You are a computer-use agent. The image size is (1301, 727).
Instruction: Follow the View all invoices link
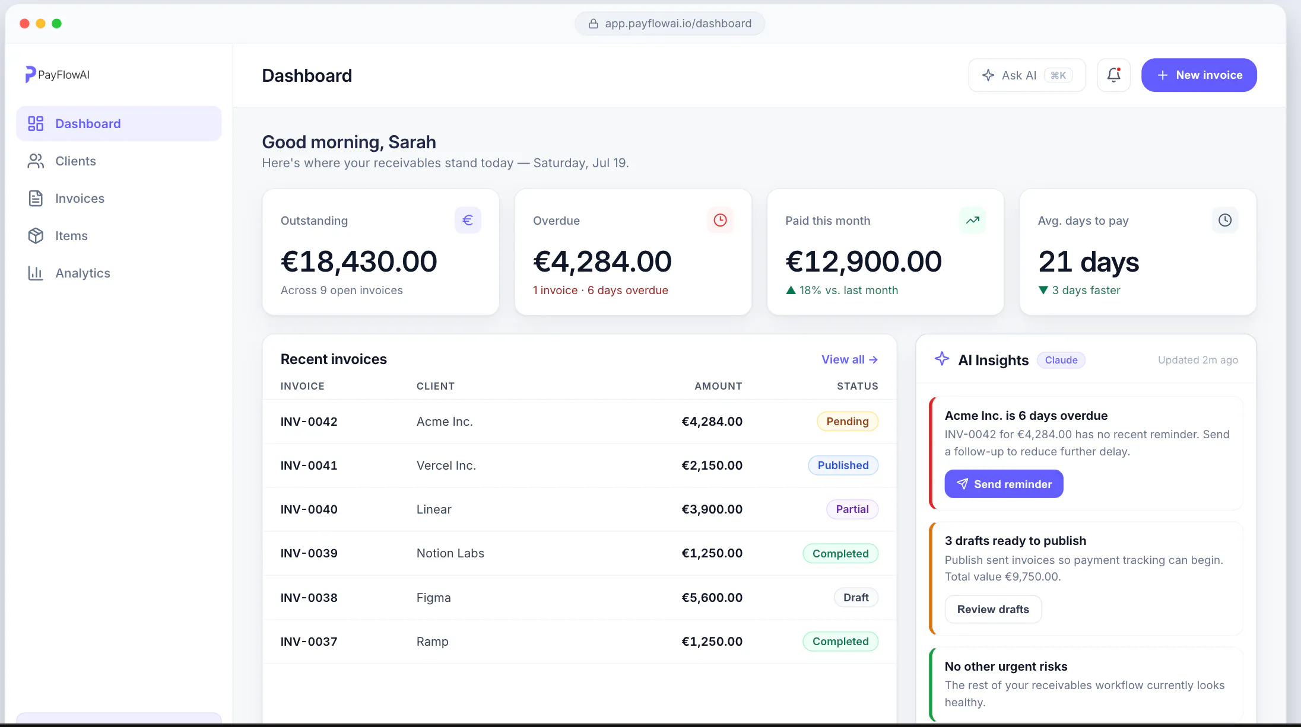coord(849,359)
